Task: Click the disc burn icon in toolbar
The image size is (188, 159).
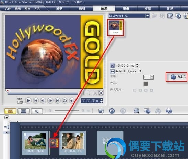Action: [x=169, y=111]
